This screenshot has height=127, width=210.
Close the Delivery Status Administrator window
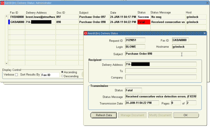(207, 3)
